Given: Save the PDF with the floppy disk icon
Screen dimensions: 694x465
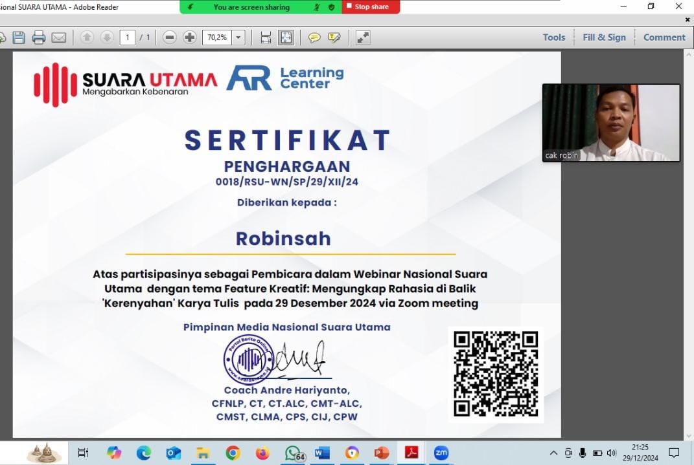Looking at the screenshot, I should point(19,38).
